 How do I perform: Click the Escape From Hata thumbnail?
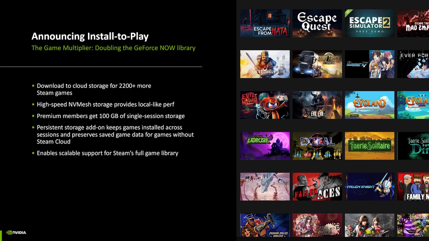[x=265, y=23]
